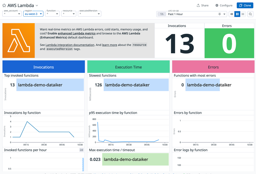Clone the AWS Lambda dashboard

coord(245,5)
